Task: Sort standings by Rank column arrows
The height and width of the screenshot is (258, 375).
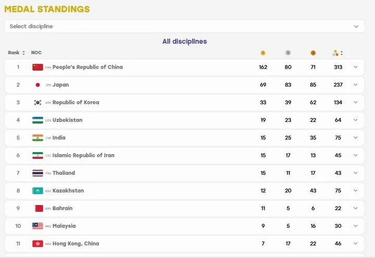Action: tap(23, 53)
